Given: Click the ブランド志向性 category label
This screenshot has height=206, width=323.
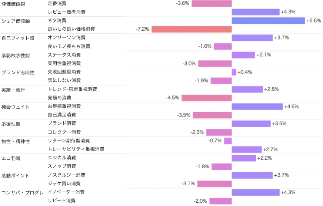Looking at the screenshot, I should (x=18, y=72).
